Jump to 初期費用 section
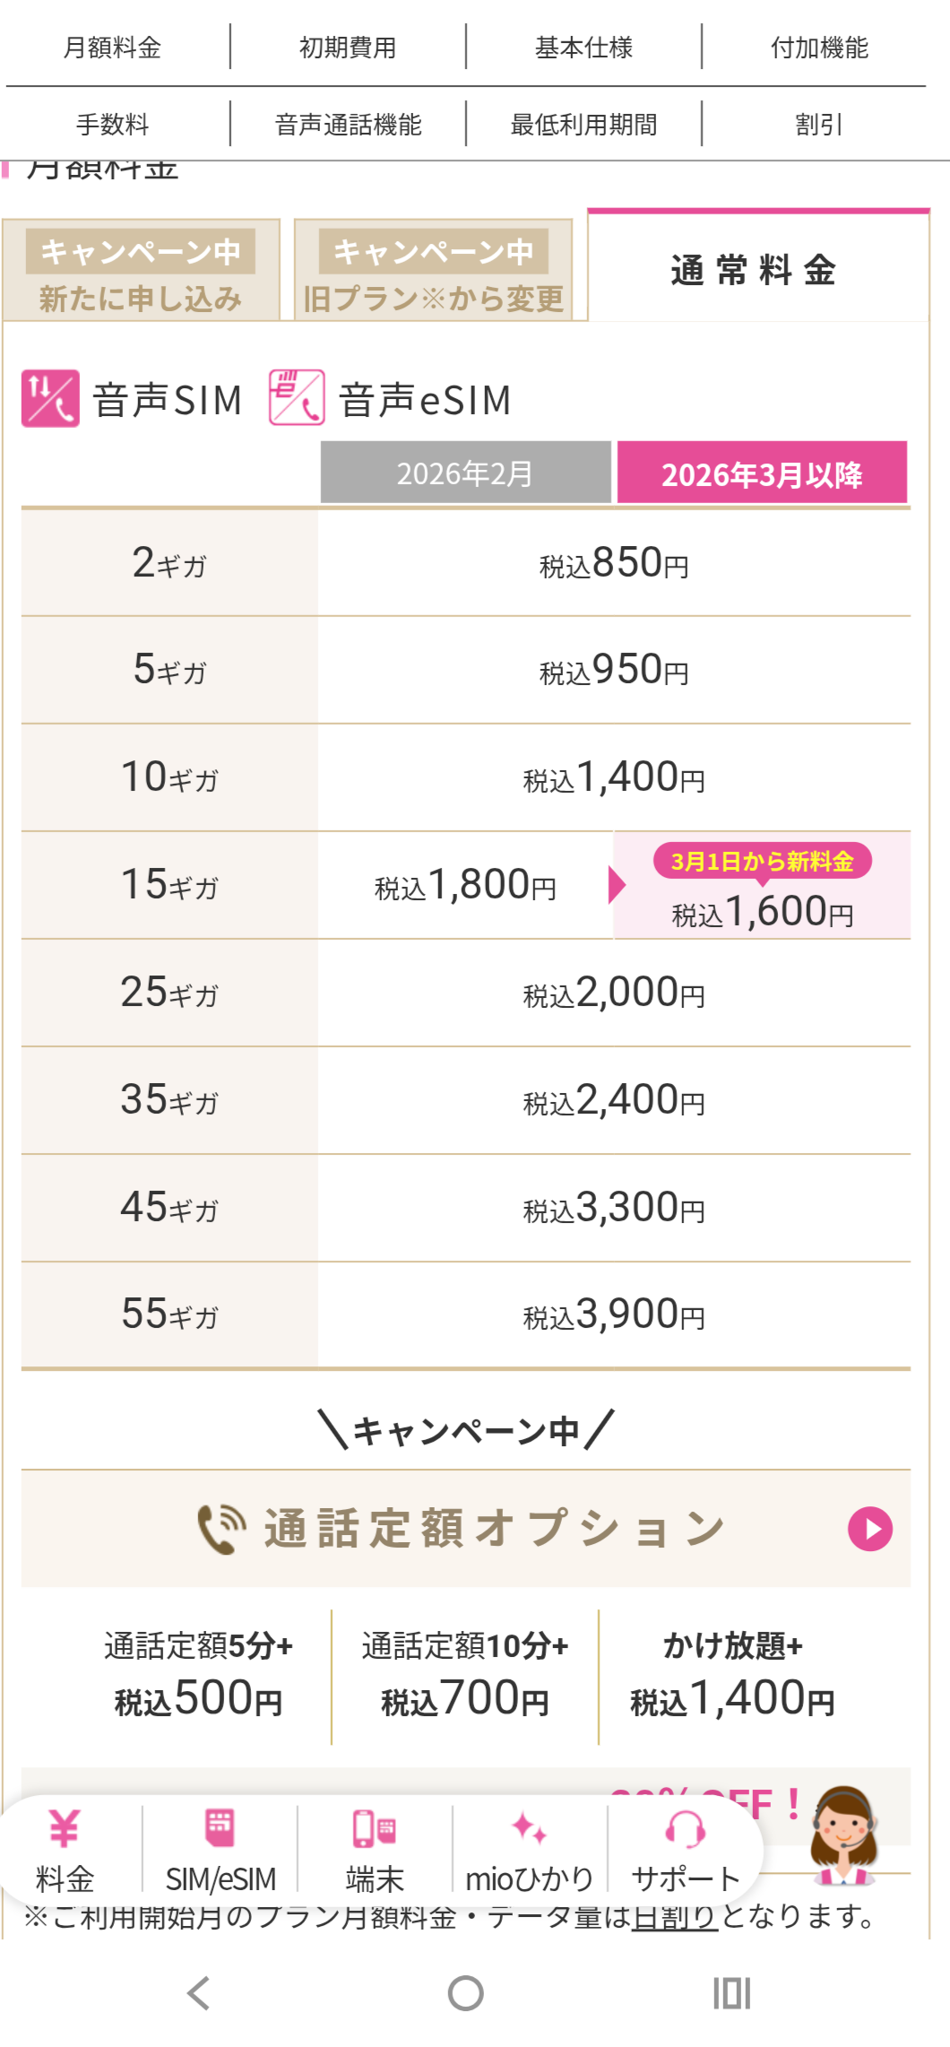950x2047 pixels. [348, 47]
